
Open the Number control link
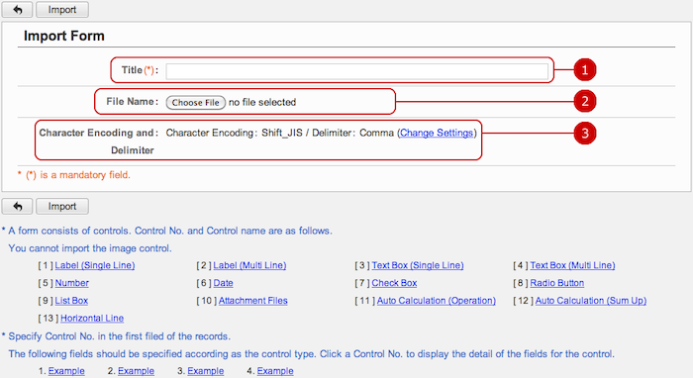pyautogui.click(x=71, y=283)
